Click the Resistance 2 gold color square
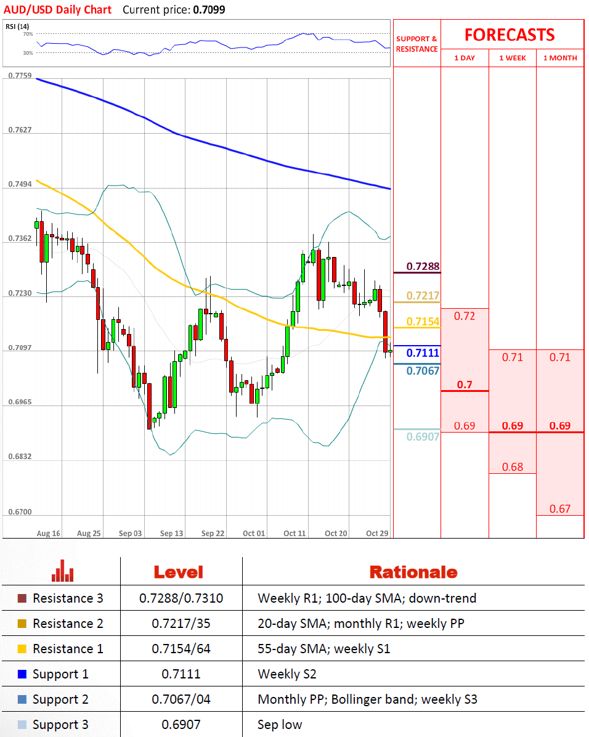The width and height of the screenshot is (589, 737). pos(22,624)
